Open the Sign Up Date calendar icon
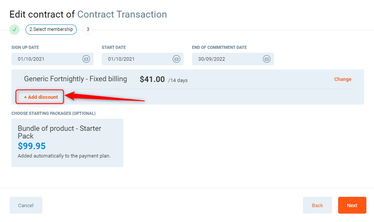This screenshot has width=374, height=222. tap(86, 59)
